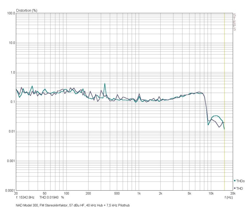
Task: Select the THDo legend label
Action: 240,181
